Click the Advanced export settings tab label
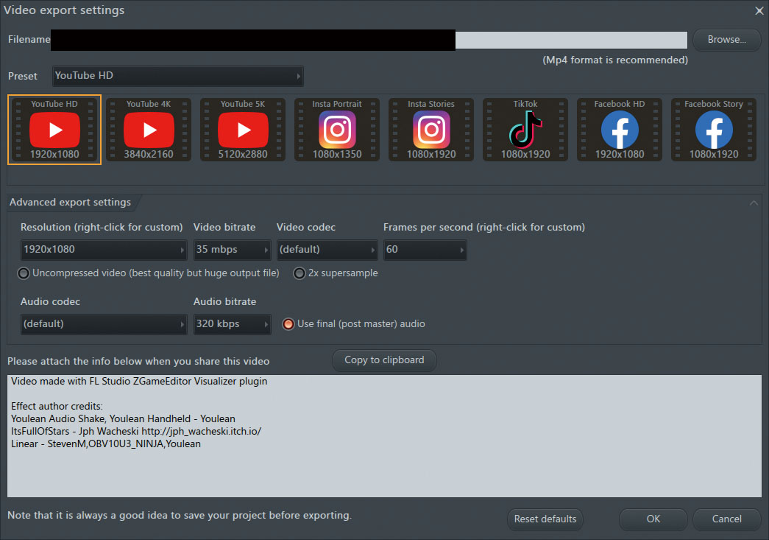Viewport: 769px width, 540px height. point(70,203)
